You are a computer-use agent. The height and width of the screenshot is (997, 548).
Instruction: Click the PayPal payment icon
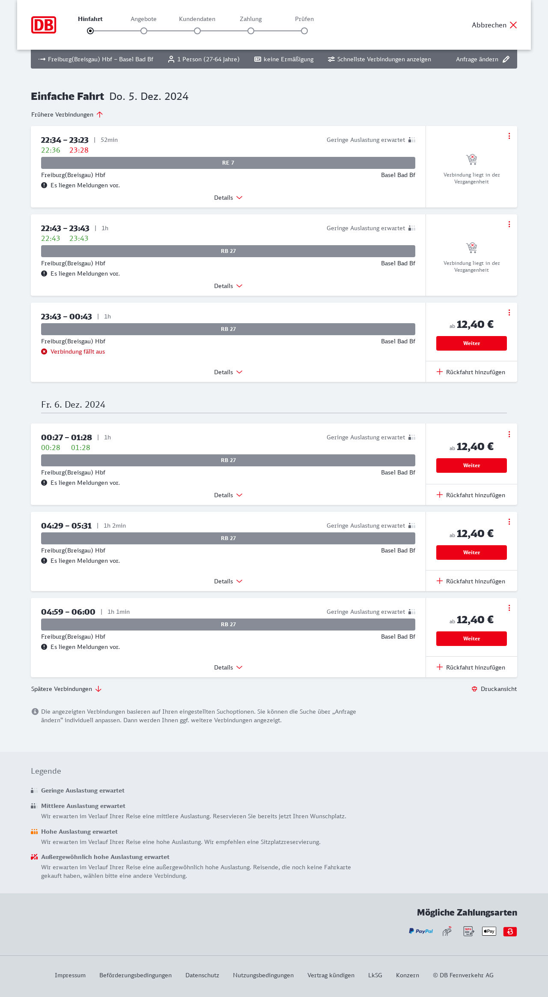coord(421,931)
